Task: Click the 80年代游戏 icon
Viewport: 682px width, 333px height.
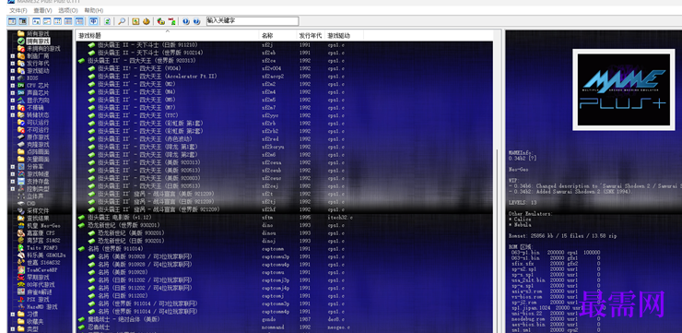Action: point(21,285)
